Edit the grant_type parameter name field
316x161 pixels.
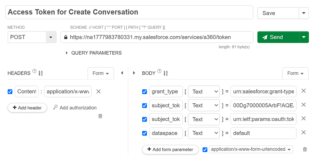click(x=166, y=92)
